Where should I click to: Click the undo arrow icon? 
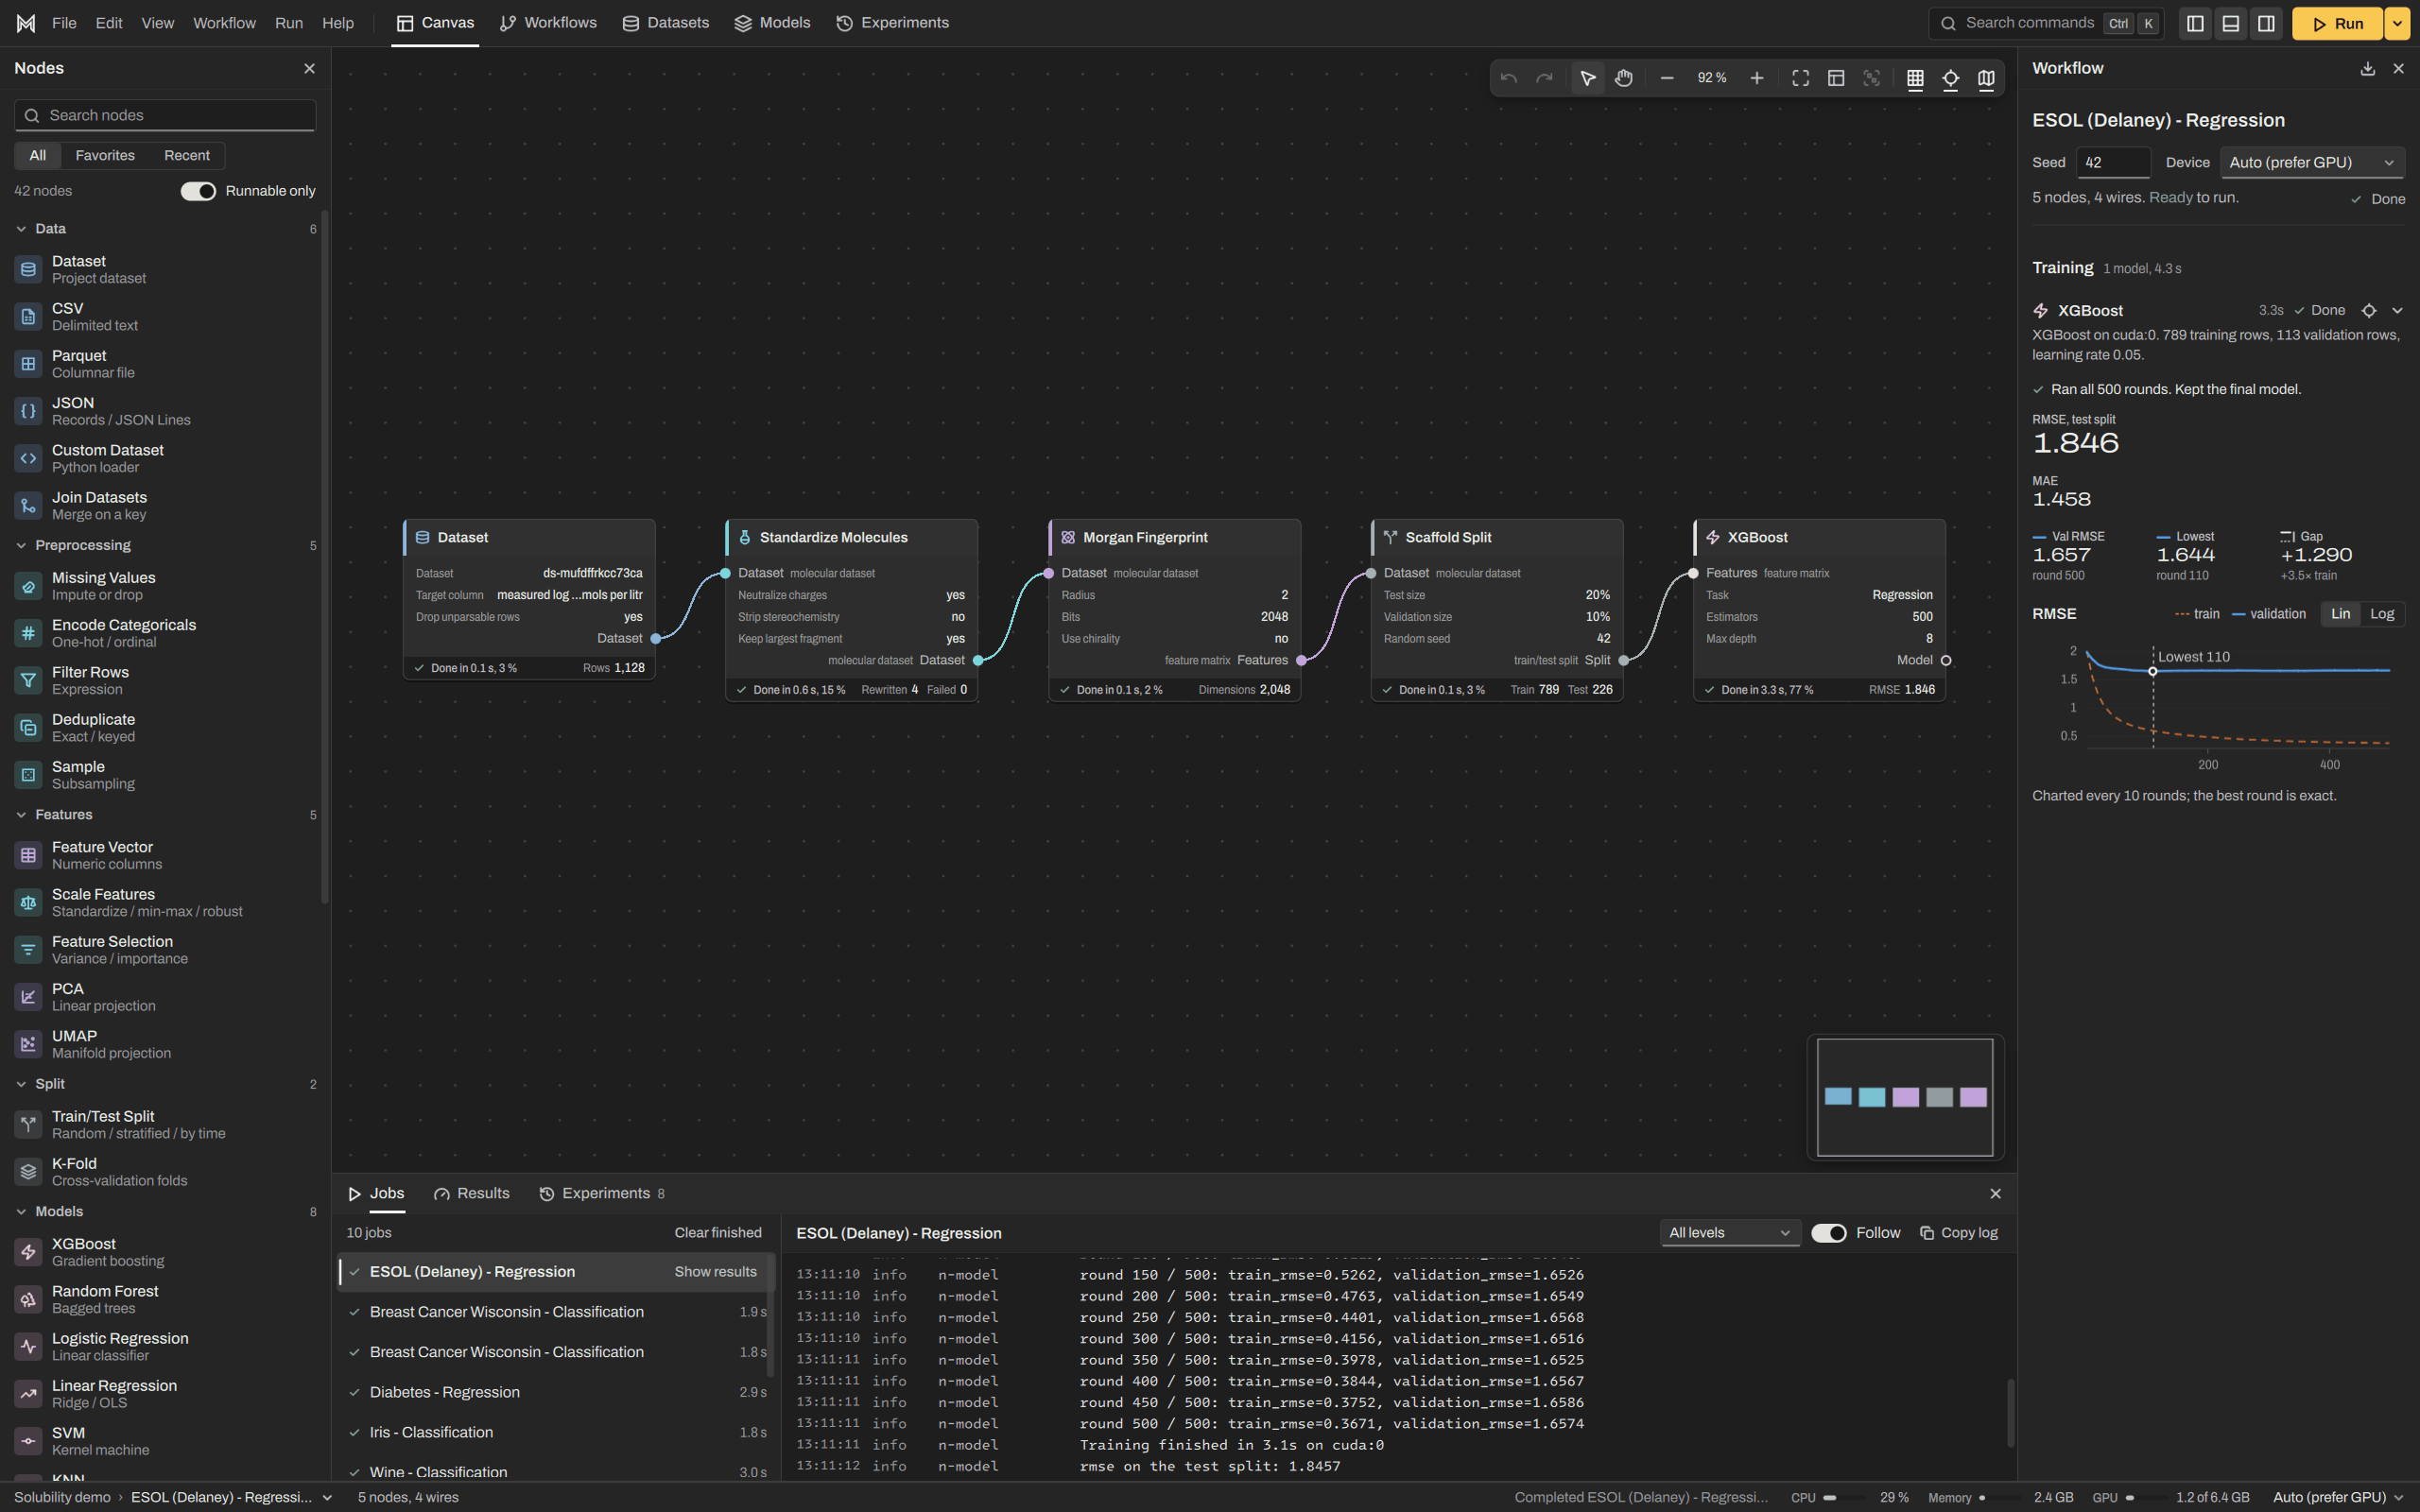[x=1509, y=78]
